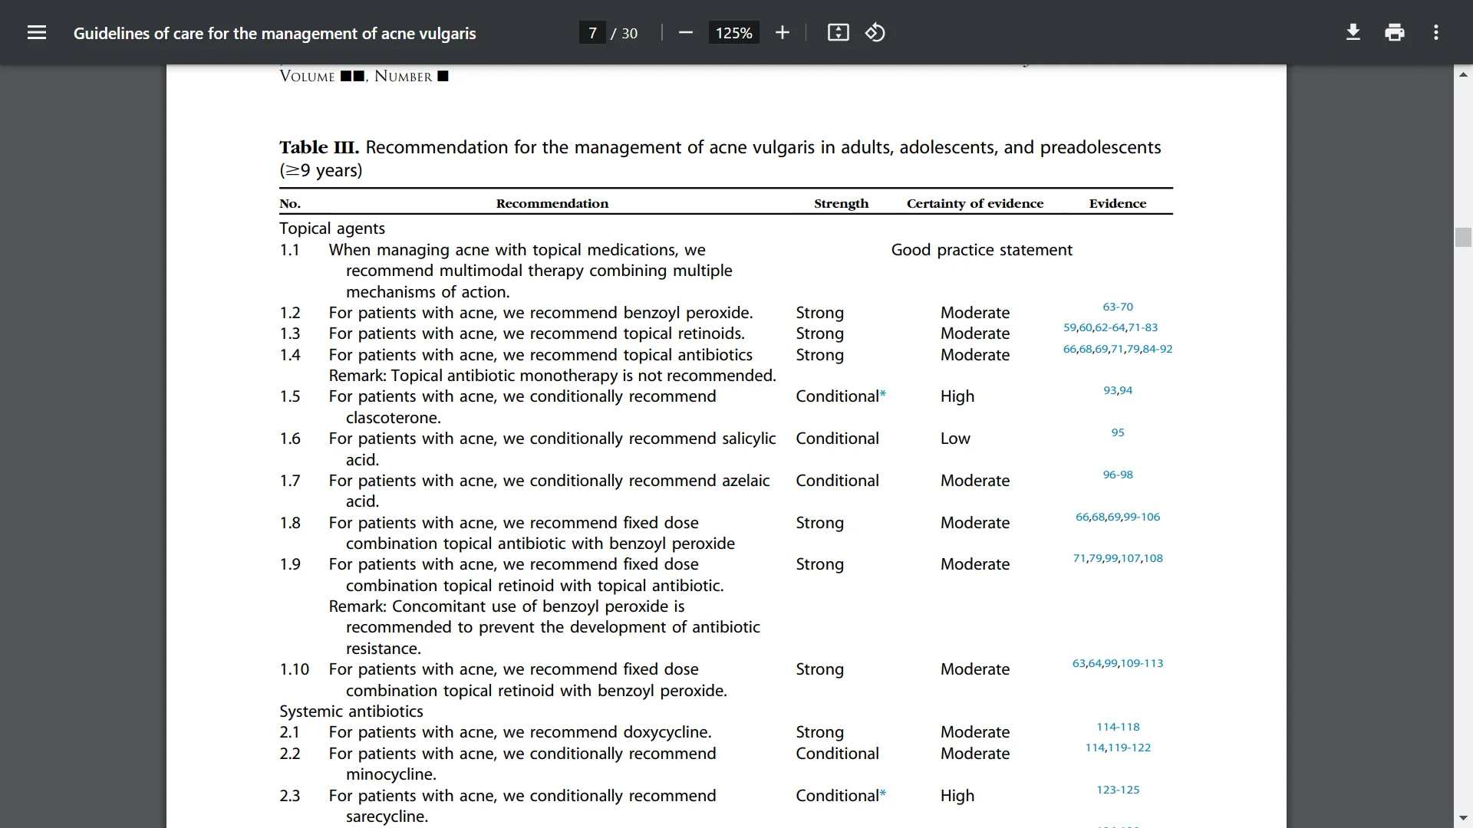This screenshot has height=828, width=1473.
Task: Open reference link 63-70
Action: (1118, 307)
